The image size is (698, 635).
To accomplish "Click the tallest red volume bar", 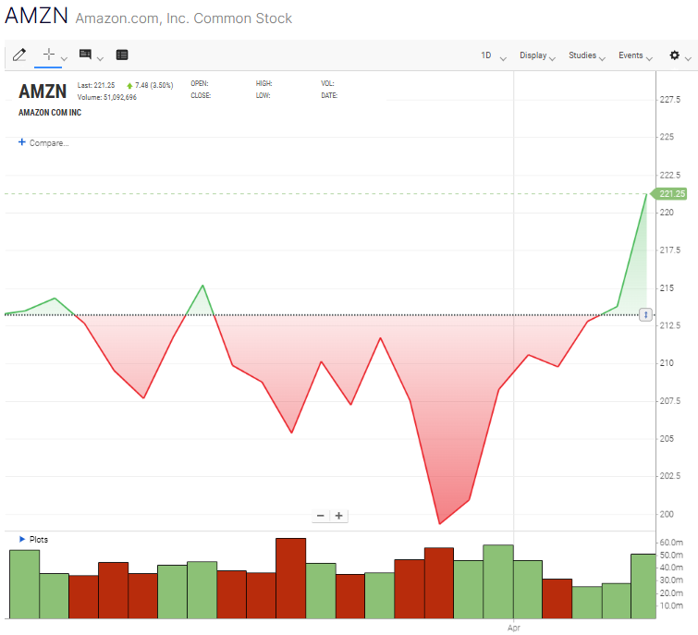I will coord(290,578).
